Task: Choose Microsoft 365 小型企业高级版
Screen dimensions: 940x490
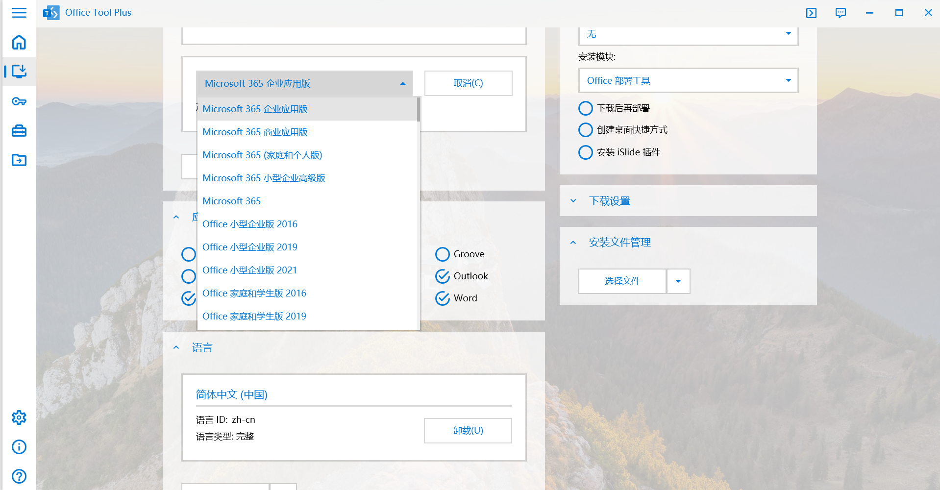Action: point(307,178)
